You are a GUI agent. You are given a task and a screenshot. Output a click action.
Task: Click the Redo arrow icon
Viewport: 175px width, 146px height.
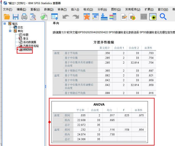76,17
